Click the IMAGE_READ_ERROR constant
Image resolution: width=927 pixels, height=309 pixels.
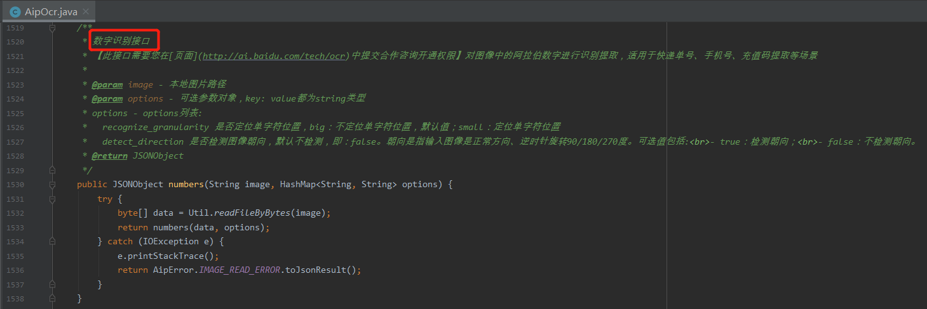pyautogui.click(x=239, y=270)
